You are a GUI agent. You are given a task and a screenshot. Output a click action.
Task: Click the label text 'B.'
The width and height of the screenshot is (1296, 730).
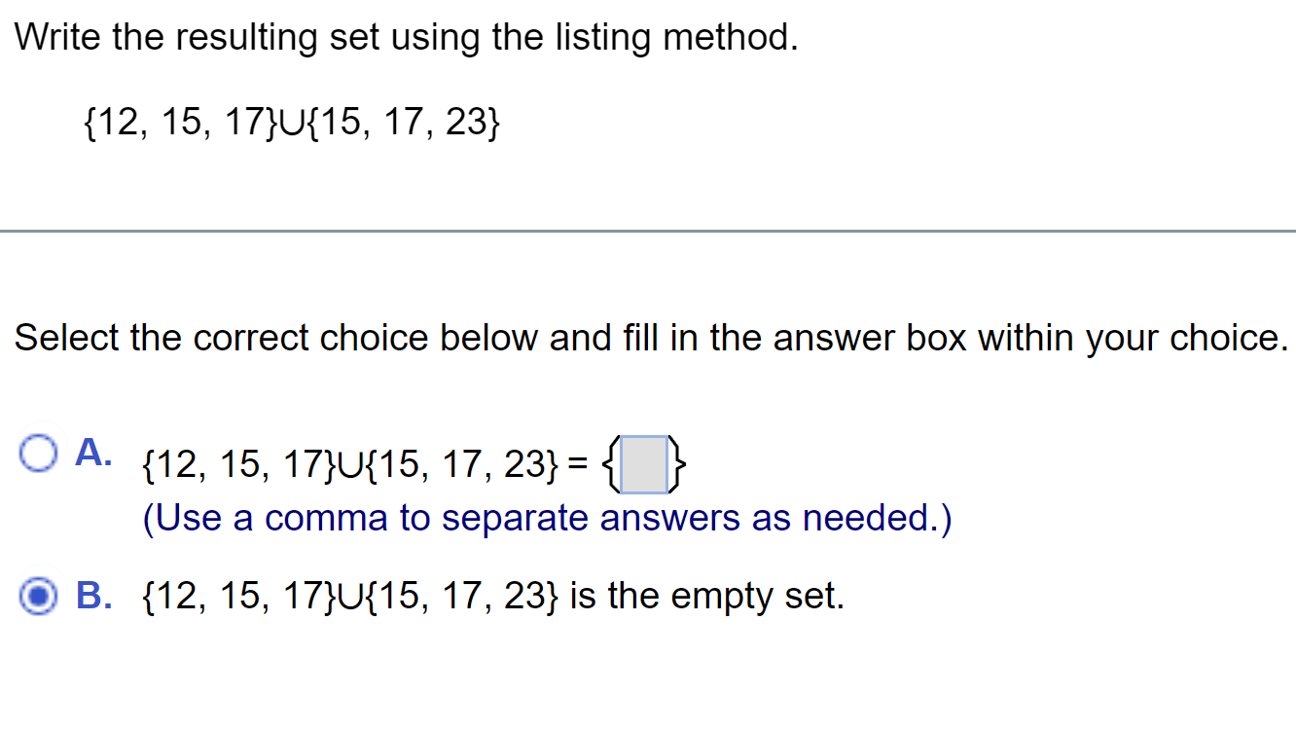[92, 597]
